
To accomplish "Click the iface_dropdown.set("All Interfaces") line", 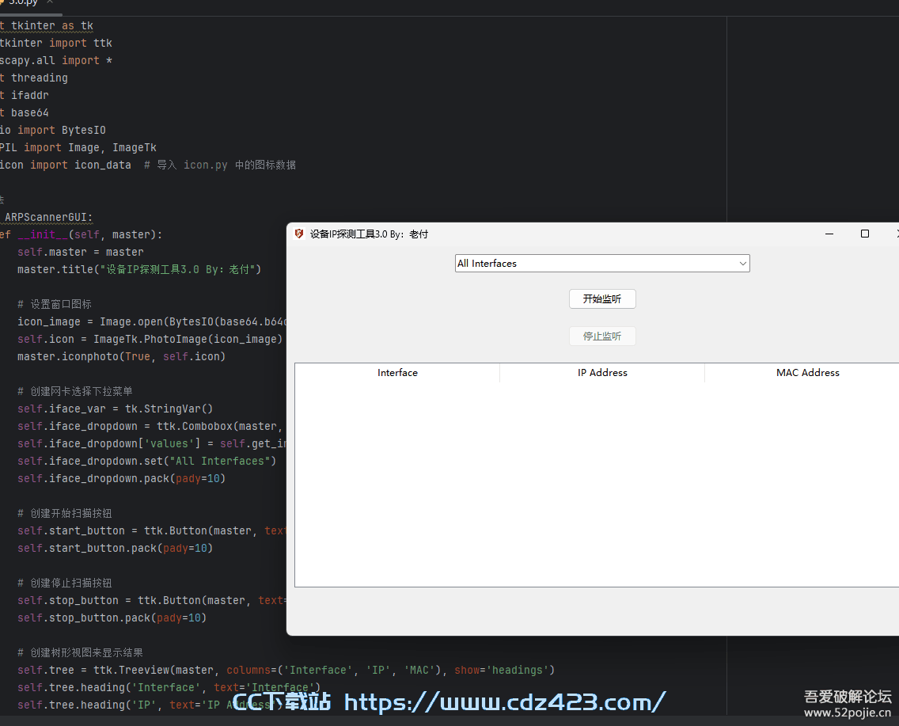I will (146, 461).
